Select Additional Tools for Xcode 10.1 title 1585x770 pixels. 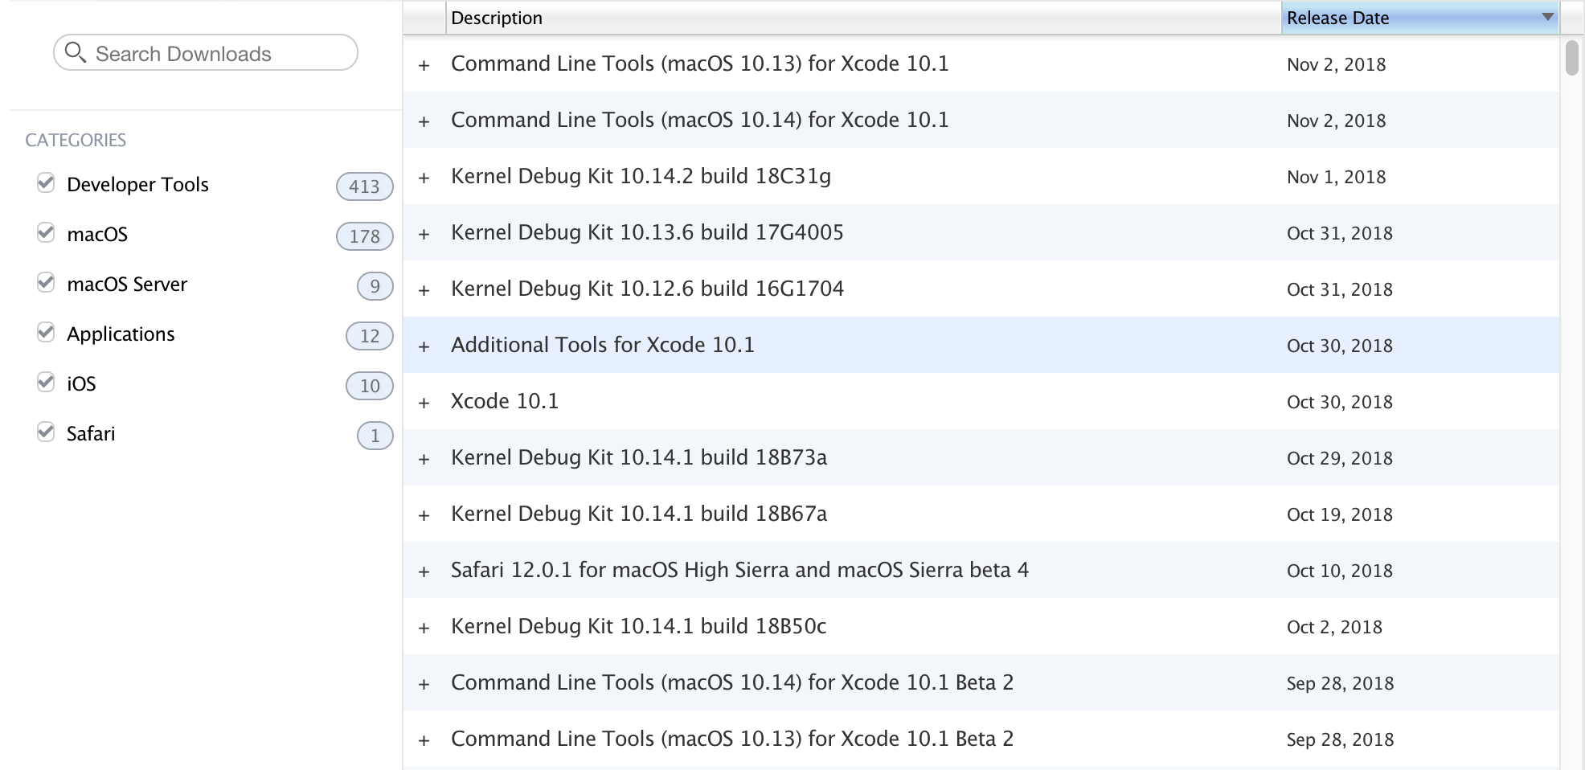tap(603, 345)
